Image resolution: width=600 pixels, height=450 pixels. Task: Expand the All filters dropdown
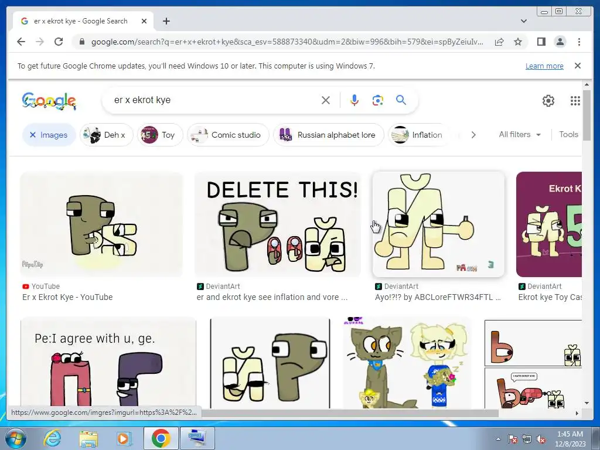[520, 134]
